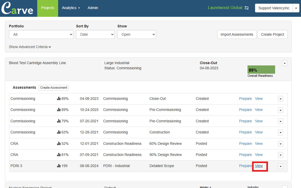Open Blood Test Cartridge project actions caret
Screen dimensions: 301x188
(284, 63)
